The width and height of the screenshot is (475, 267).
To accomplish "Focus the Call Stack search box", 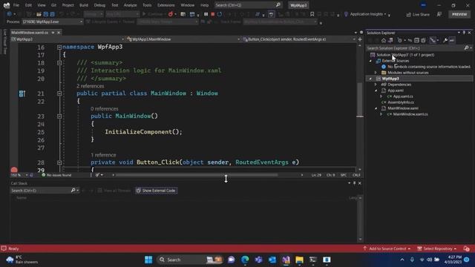I will pos(41,191).
